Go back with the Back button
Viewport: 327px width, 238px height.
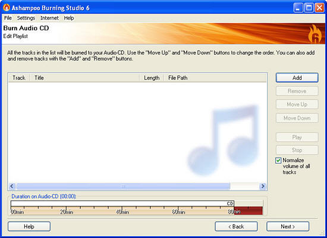[x=236, y=227]
